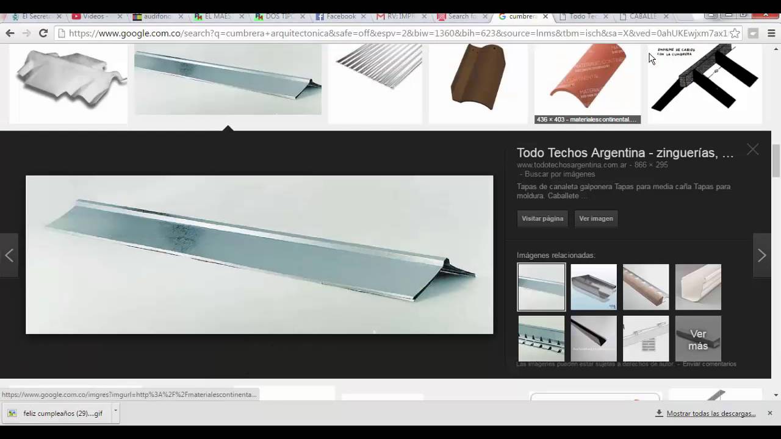Select the brown clay roof tile thumbnail
Viewport: 781px width, 439px height.
point(478,84)
